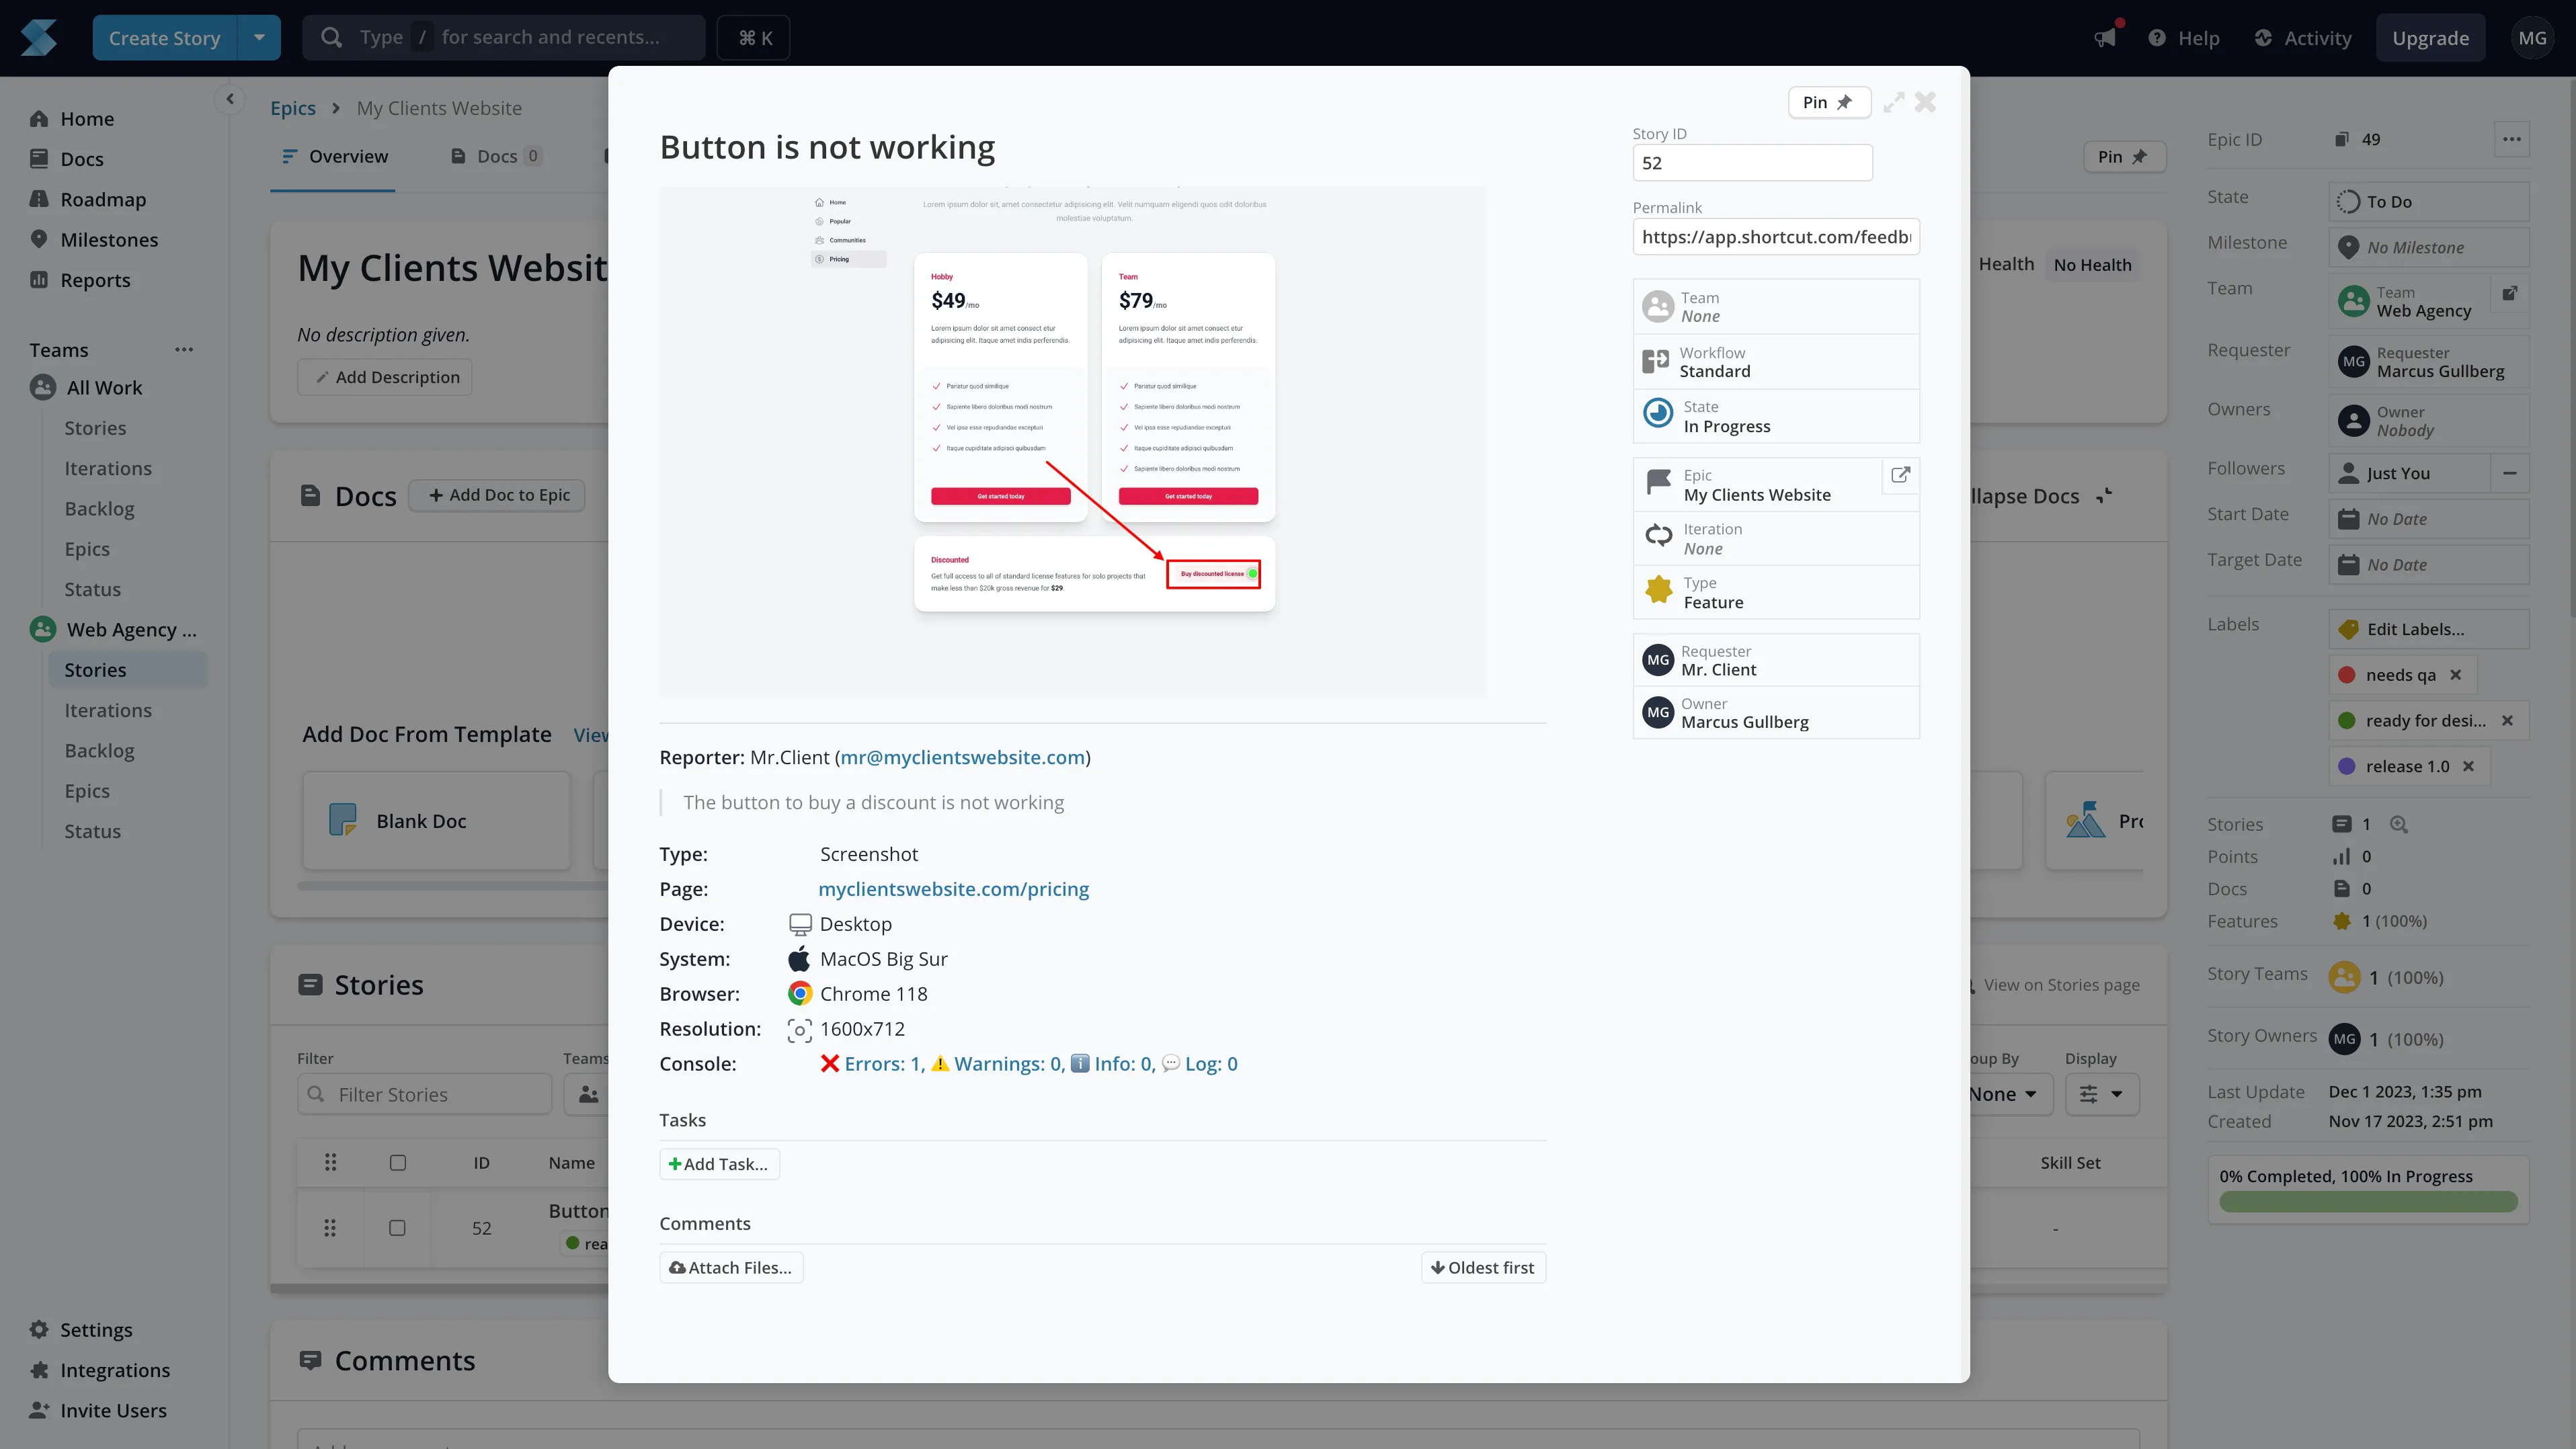Open the epic in new window icon
Viewport: 2576px width, 1449px height.
(x=1900, y=476)
